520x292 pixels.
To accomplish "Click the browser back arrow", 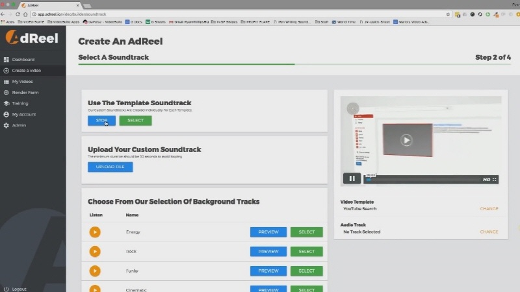I will [3, 14].
